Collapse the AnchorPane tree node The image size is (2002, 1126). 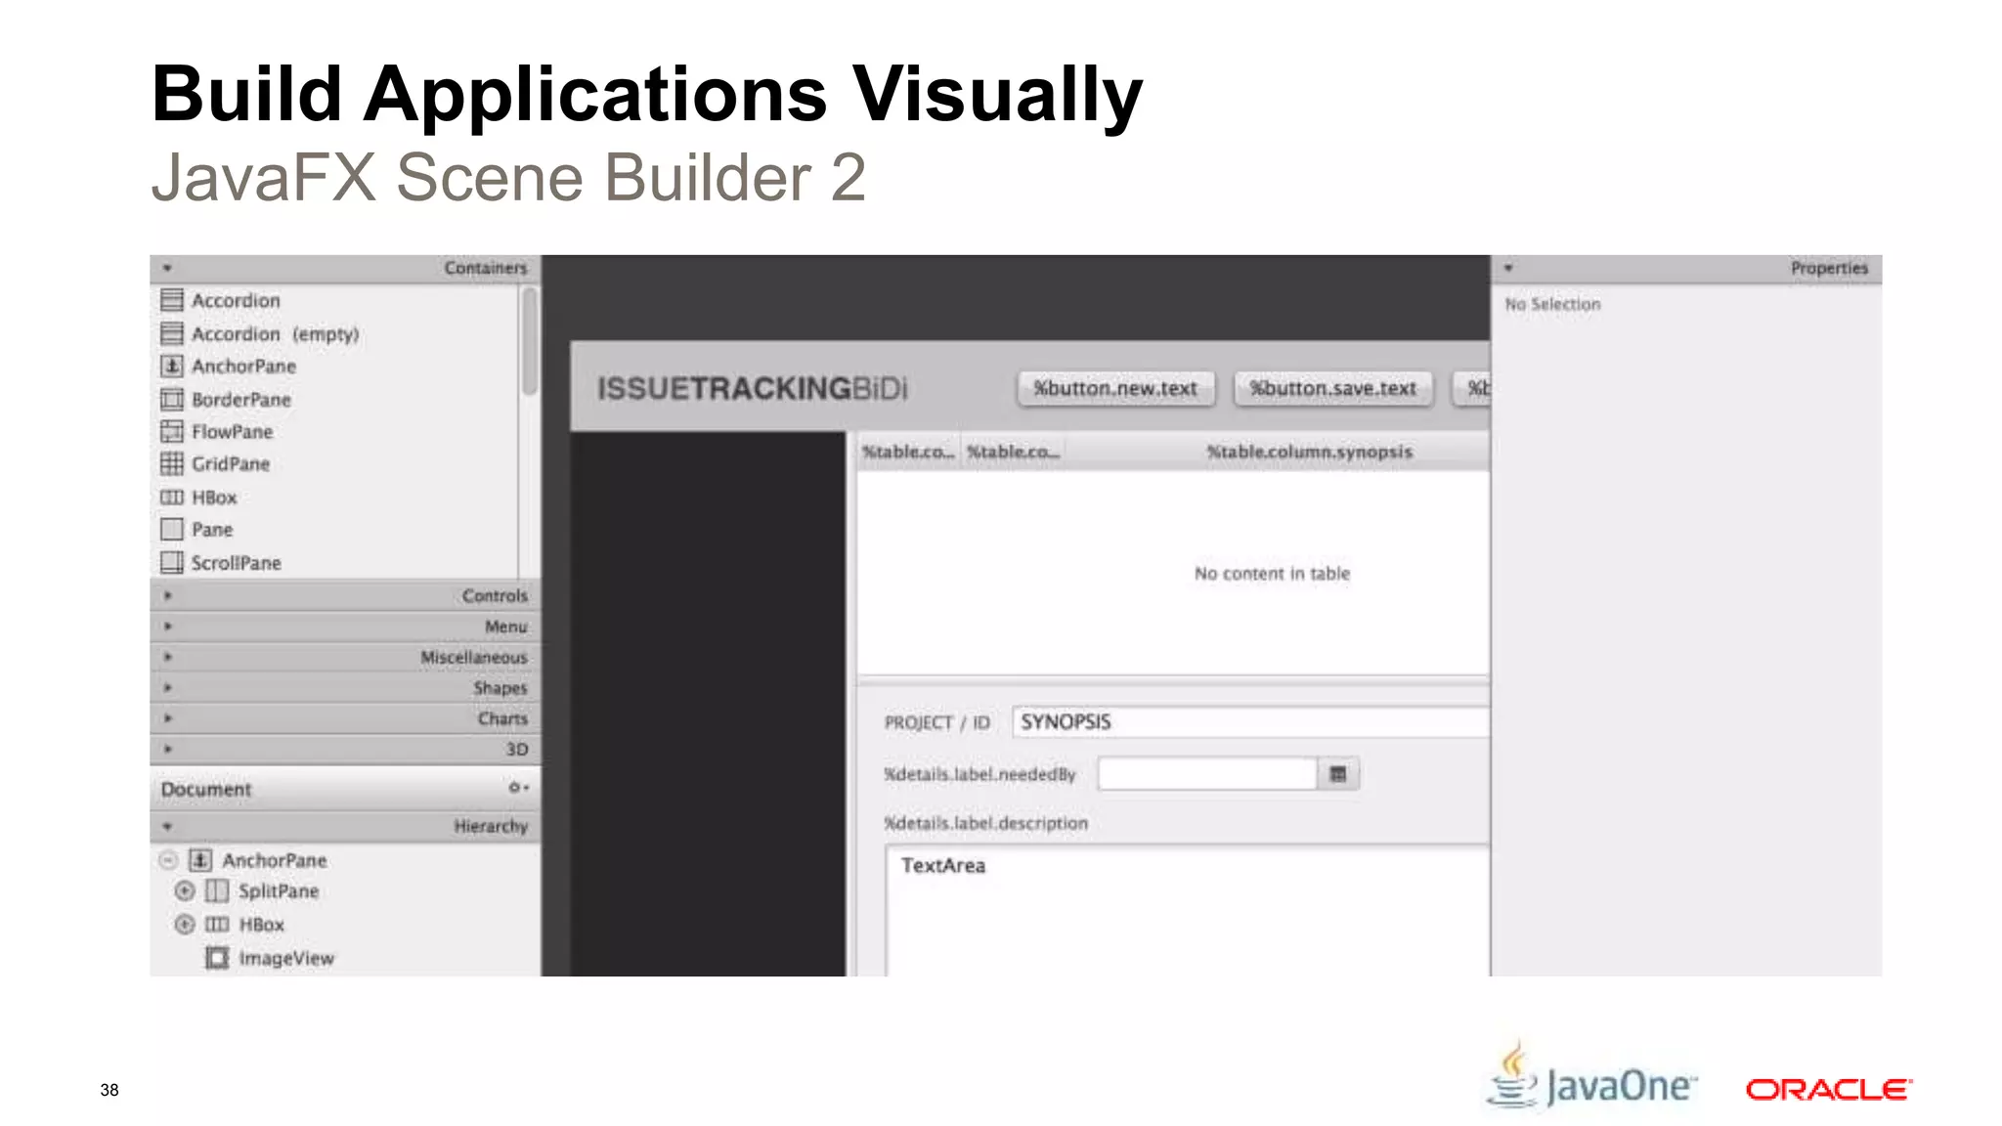(168, 860)
